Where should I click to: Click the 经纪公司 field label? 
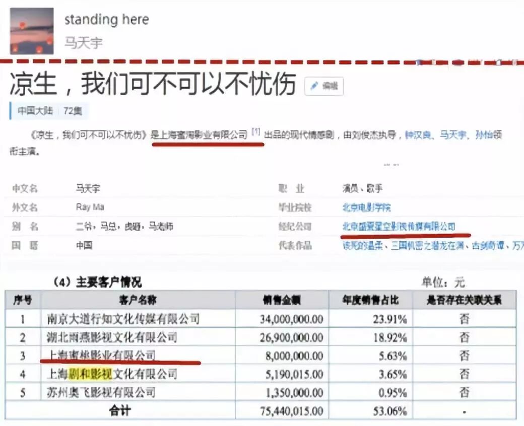click(295, 227)
